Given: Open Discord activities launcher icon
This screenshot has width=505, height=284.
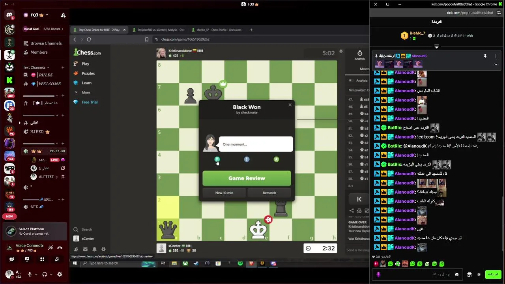Looking at the screenshot, I should pyautogui.click(x=42, y=259).
